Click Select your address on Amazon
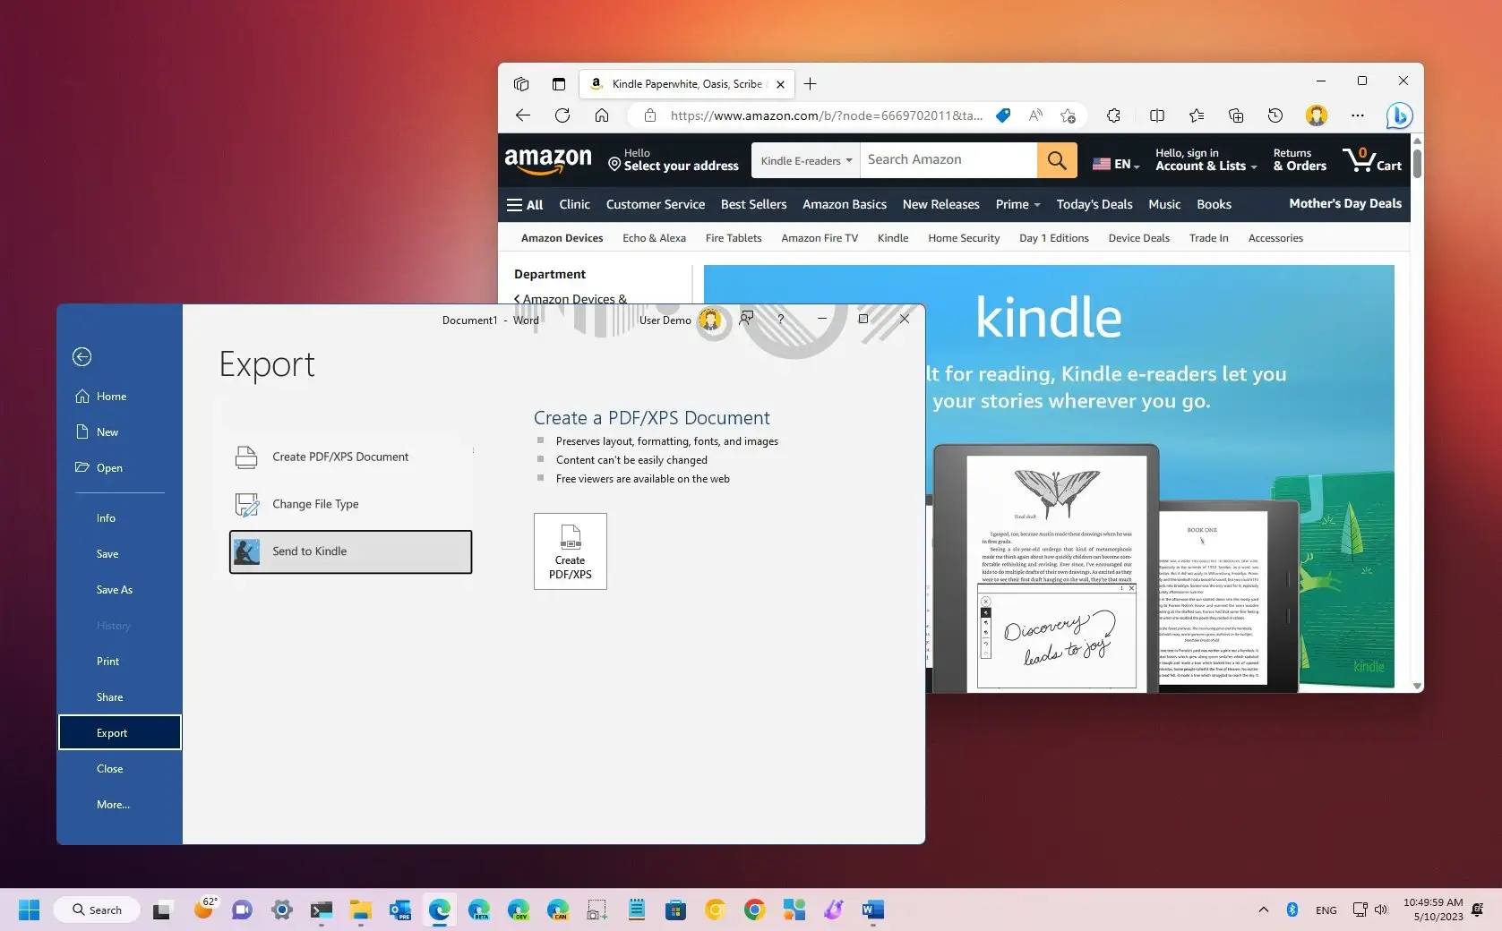1502x931 pixels. [679, 165]
